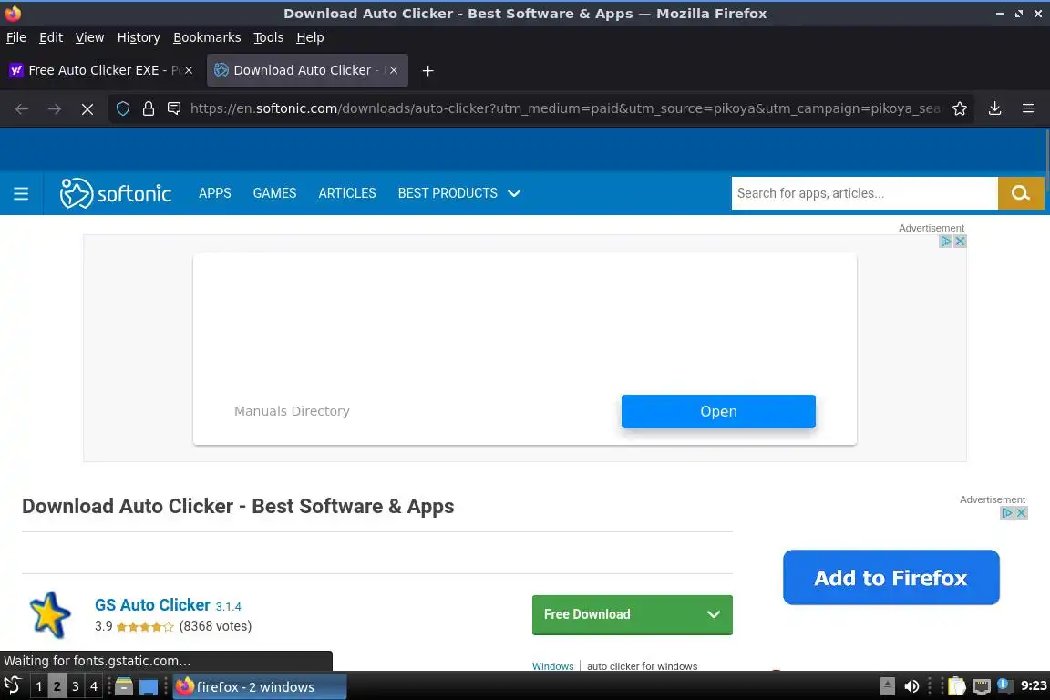Image resolution: width=1050 pixels, height=700 pixels.
Task: Click the notification icon near the clock
Action: click(1004, 685)
